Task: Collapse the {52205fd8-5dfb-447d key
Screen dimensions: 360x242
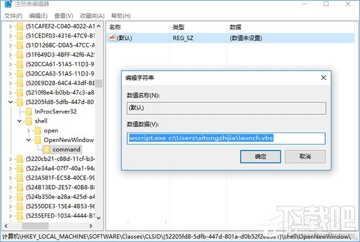Action: [x=10, y=102]
